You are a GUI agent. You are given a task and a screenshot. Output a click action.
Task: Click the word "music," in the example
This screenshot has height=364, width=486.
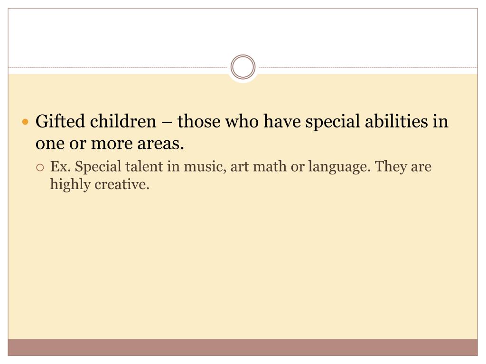205,167
